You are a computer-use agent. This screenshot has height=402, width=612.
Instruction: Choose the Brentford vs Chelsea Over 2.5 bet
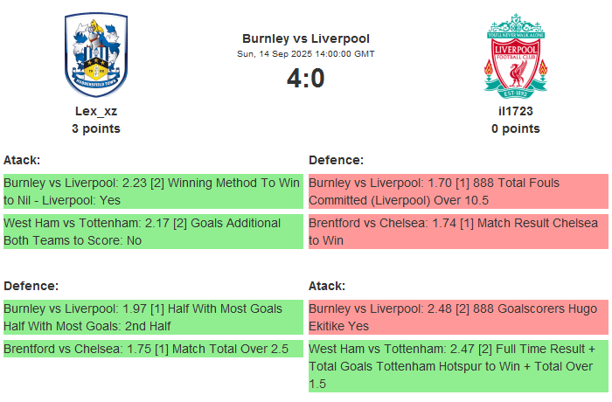click(153, 349)
